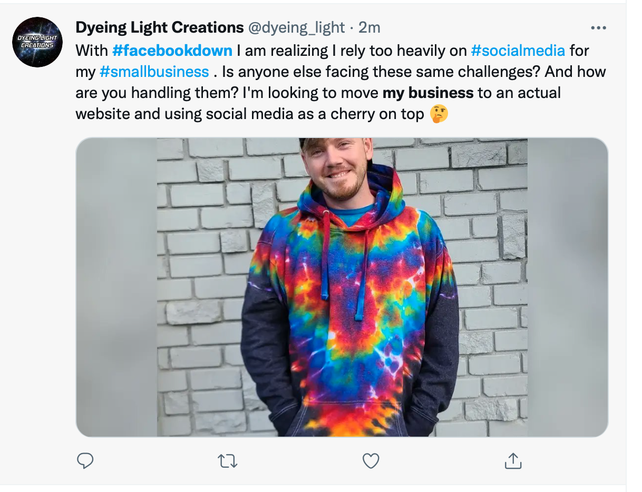Viewport: 642px width, 492px height.
Task: Like the tweet with the heart icon
Action: pyautogui.click(x=371, y=461)
